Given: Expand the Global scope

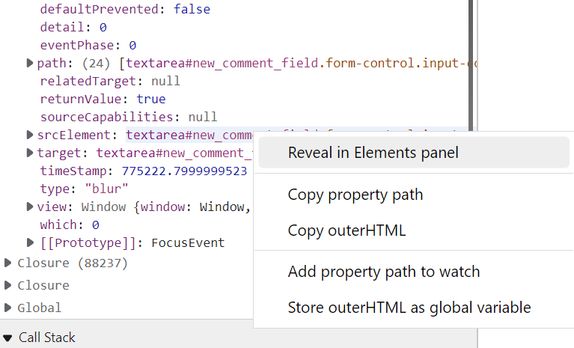Looking at the screenshot, I should point(7,308).
